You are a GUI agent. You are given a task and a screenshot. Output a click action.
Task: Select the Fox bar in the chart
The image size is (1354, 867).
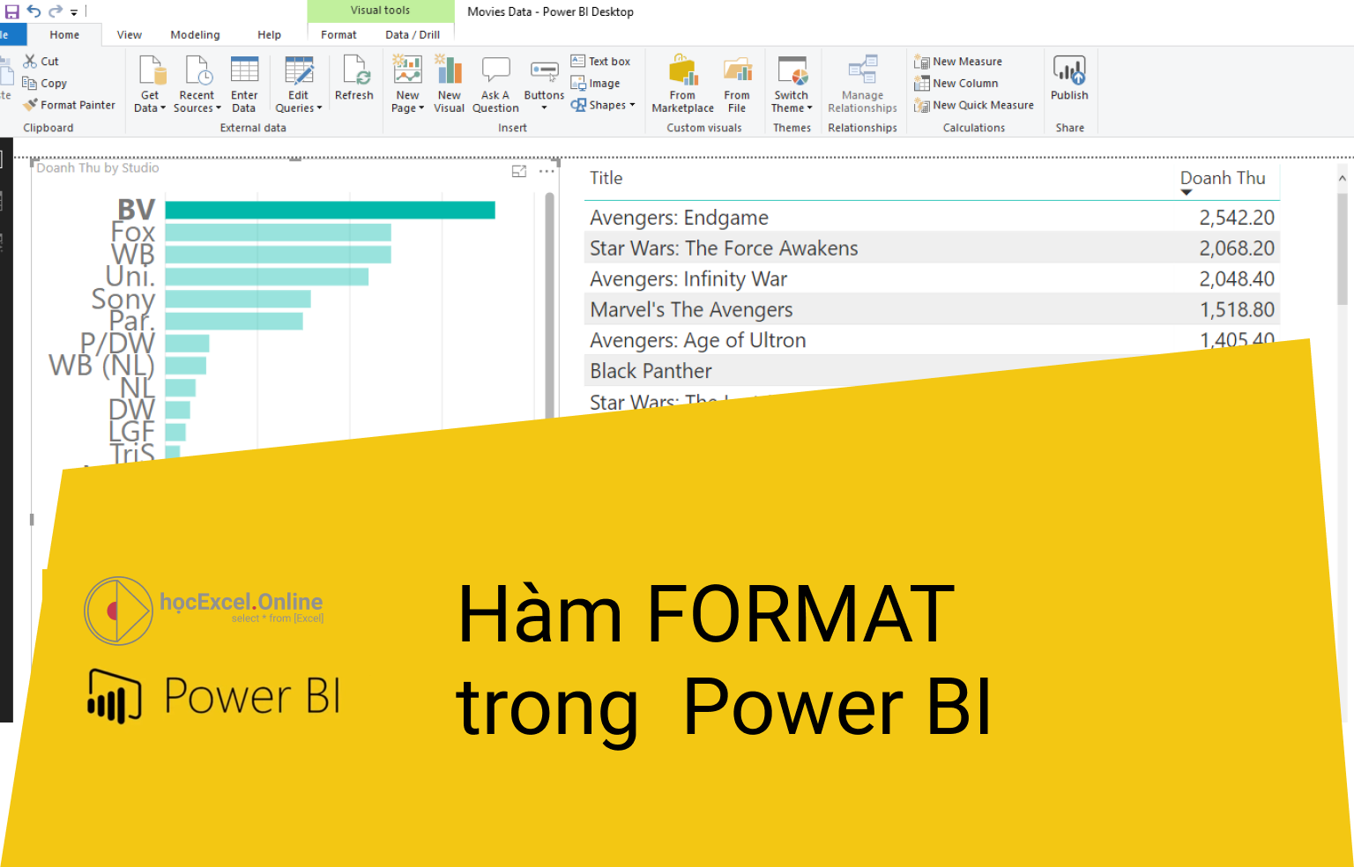tap(278, 232)
